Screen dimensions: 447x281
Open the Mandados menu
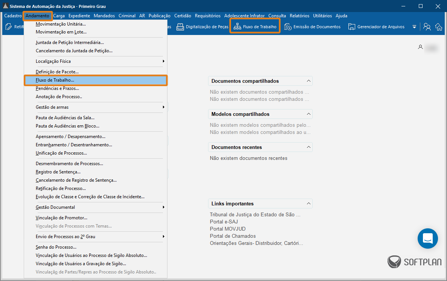coord(104,16)
